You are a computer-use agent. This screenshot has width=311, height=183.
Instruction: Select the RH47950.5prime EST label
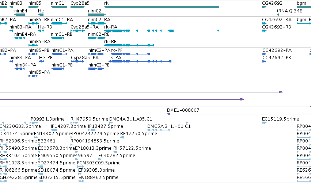coord(89,119)
